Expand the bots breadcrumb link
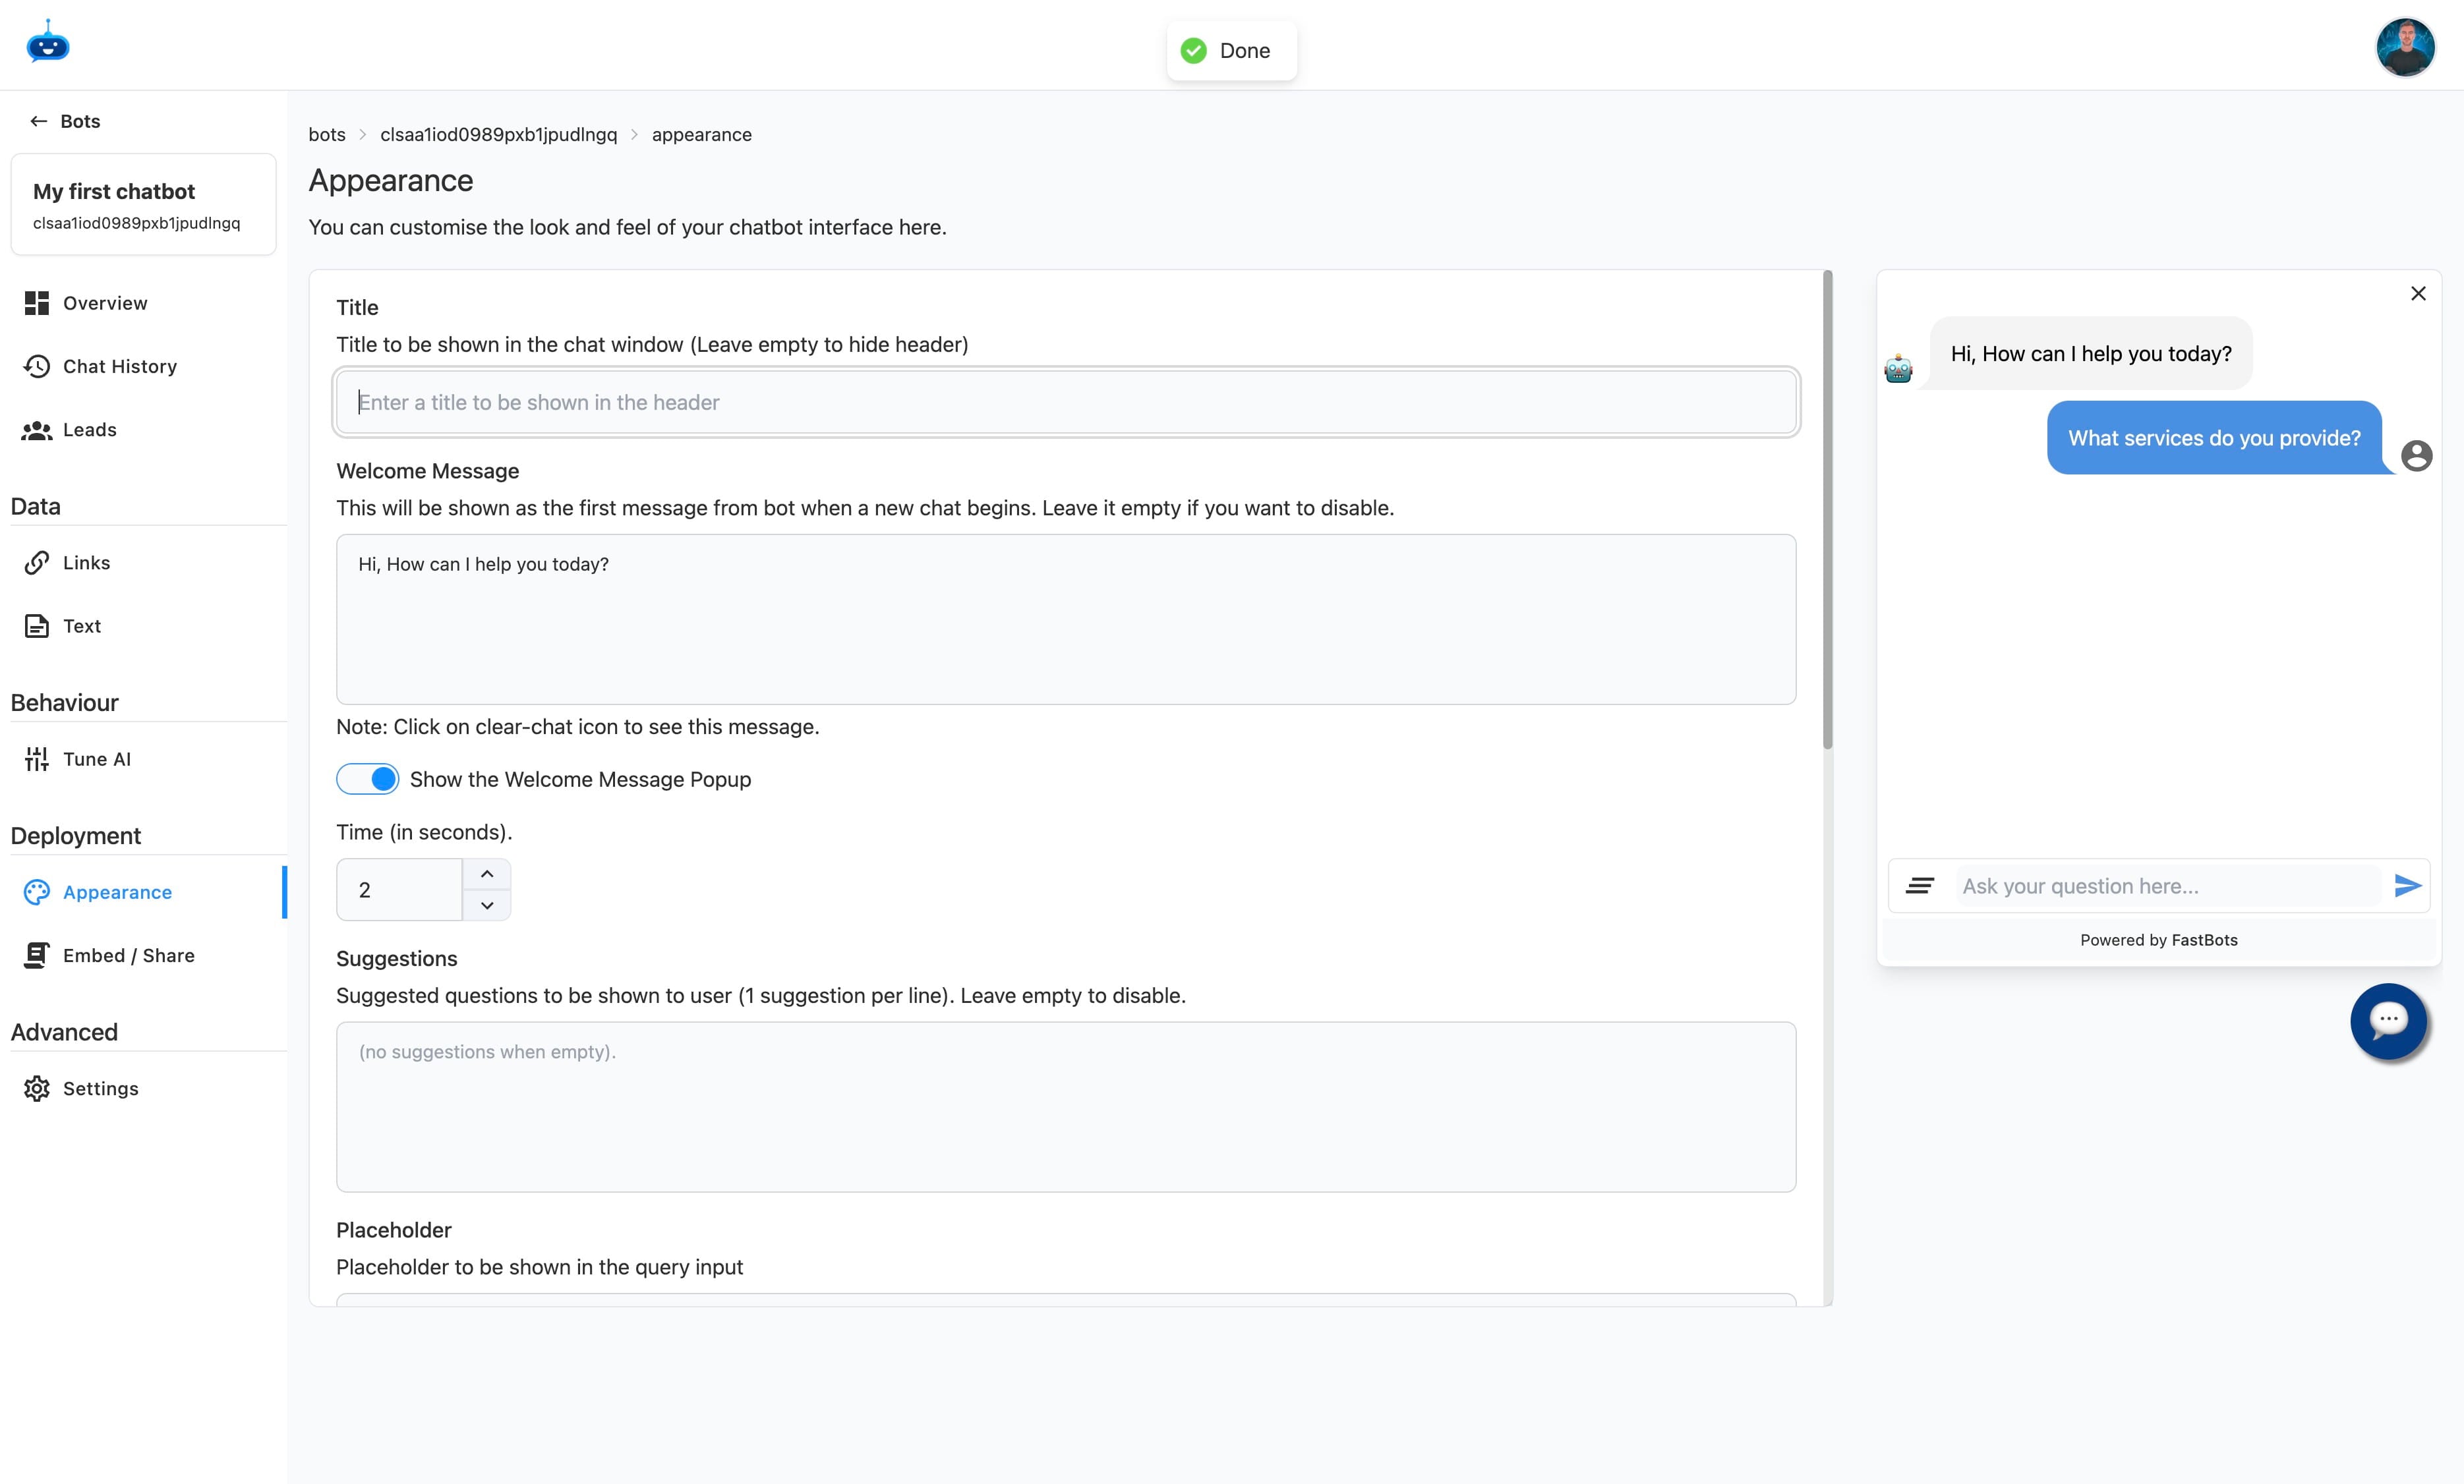 326,134
